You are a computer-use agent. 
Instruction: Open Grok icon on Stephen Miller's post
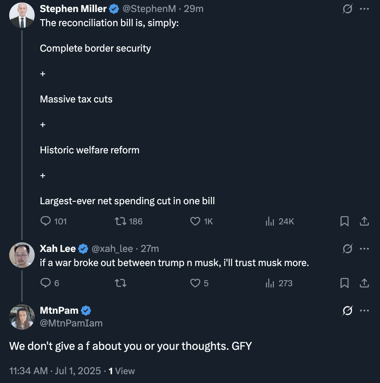pos(347,10)
